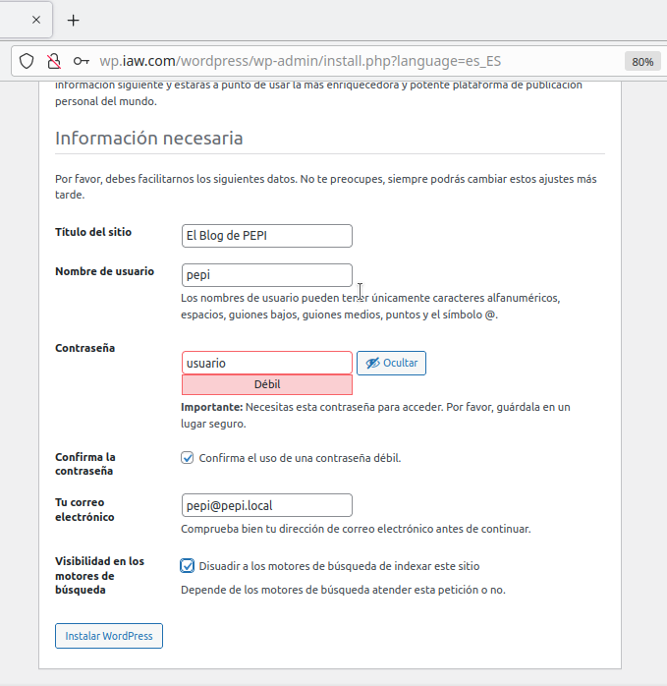Image resolution: width=667 pixels, height=686 pixels.
Task: Click the 80% zoom level indicator
Action: (x=642, y=61)
